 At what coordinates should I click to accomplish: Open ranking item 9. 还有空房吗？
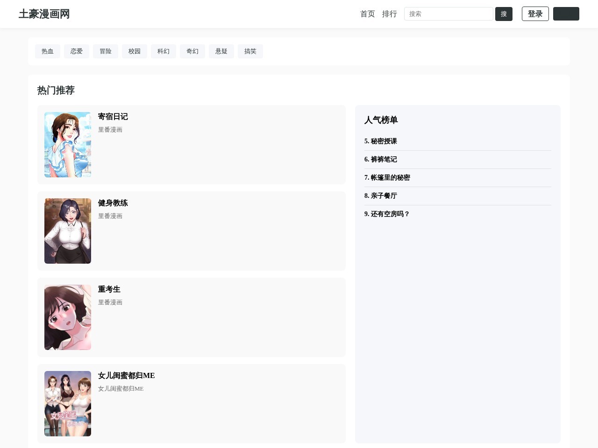387,214
